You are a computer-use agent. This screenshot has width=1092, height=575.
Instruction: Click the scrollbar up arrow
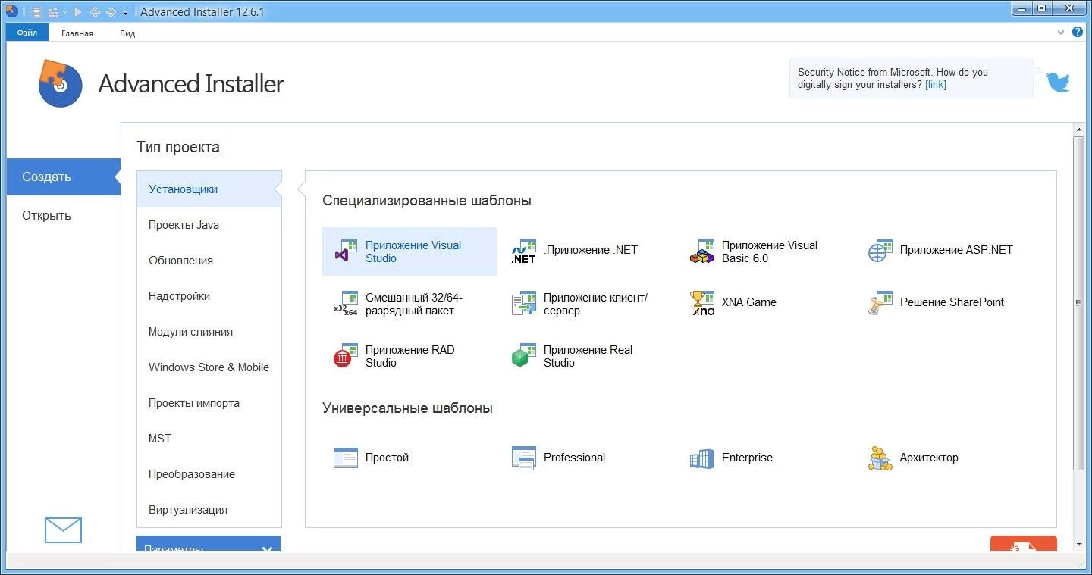pyautogui.click(x=1080, y=130)
